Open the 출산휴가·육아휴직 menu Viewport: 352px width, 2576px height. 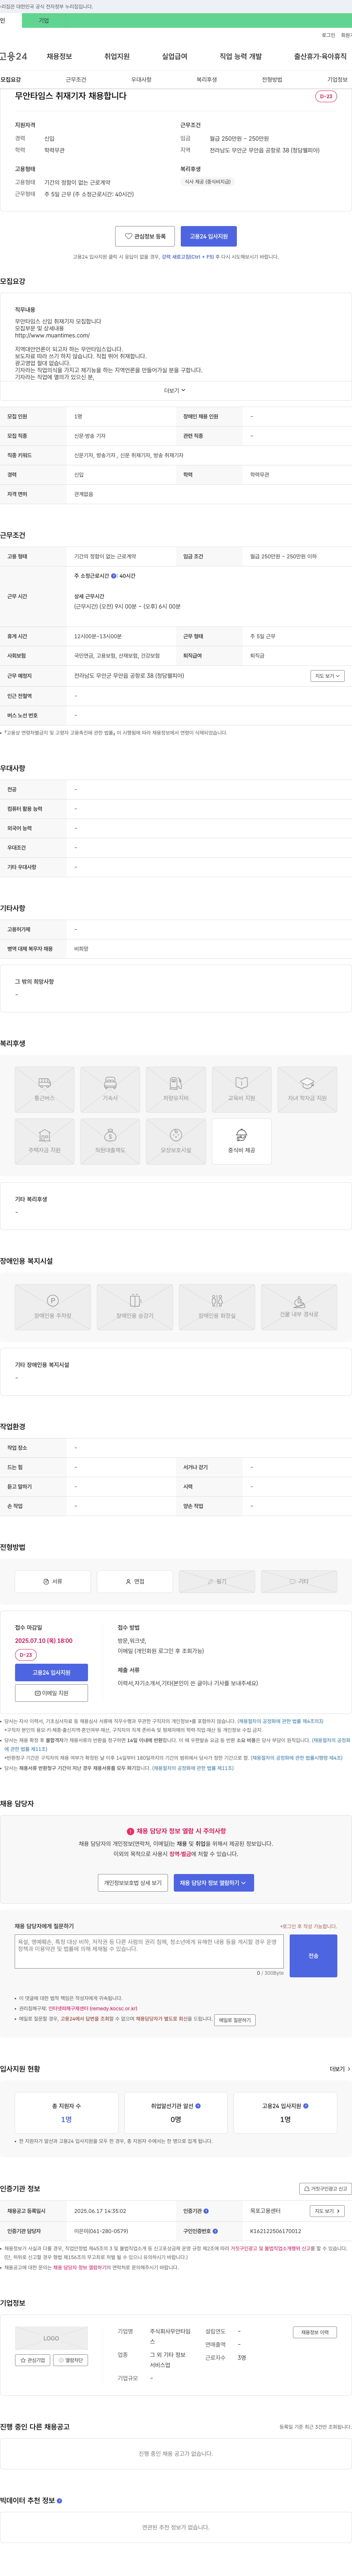coord(320,57)
